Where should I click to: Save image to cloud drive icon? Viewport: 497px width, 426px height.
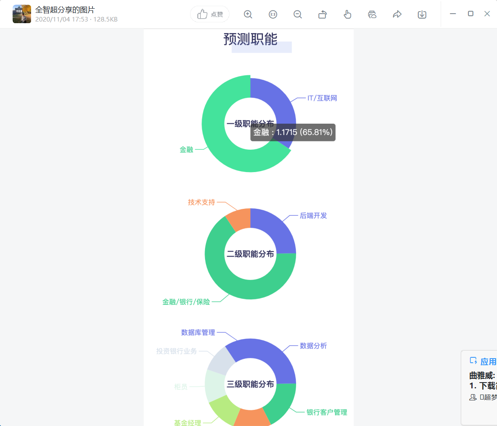(372, 14)
